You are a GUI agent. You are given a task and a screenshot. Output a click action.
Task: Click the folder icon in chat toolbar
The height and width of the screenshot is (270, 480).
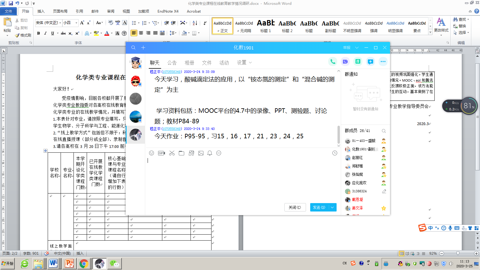click(181, 153)
